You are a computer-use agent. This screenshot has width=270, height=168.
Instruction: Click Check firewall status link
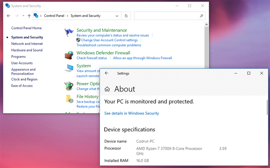(x=92, y=58)
